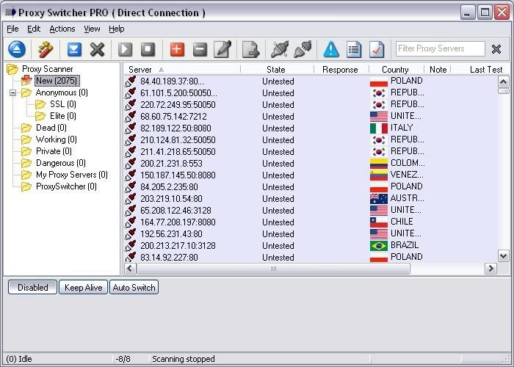Click the gray minus remove proxy icon
The width and height of the screenshot is (514, 367).
[x=200, y=49]
